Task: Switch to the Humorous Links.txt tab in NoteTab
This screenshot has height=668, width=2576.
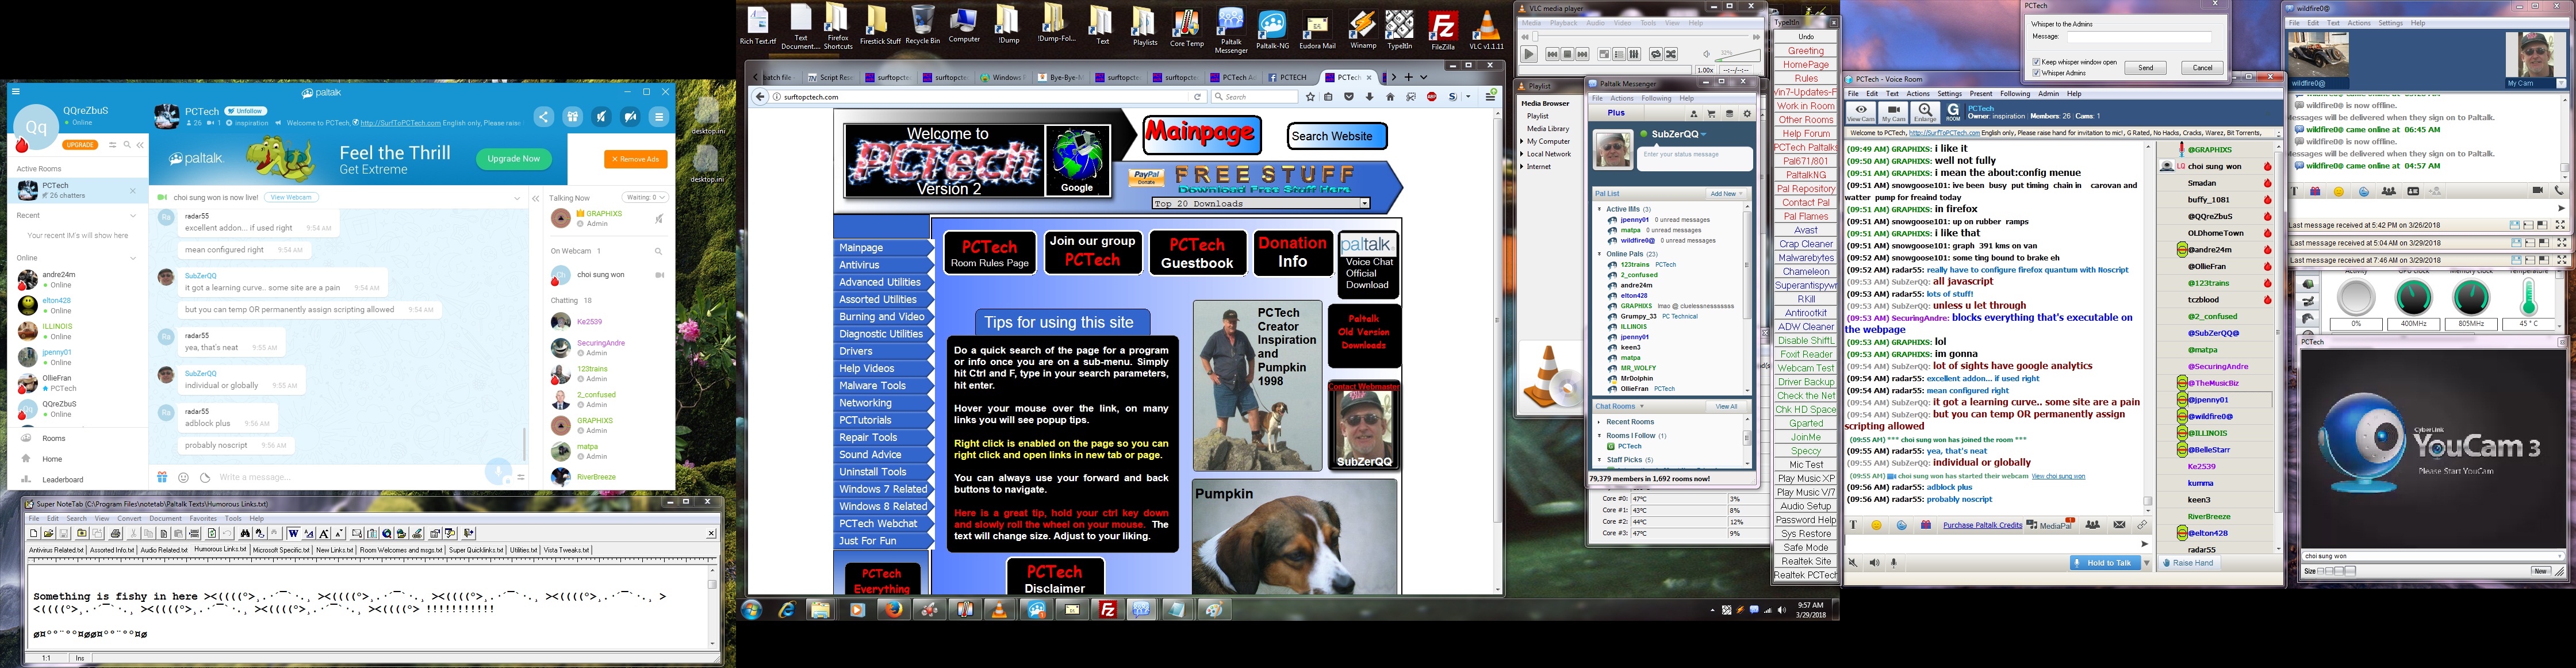Action: pos(220,550)
